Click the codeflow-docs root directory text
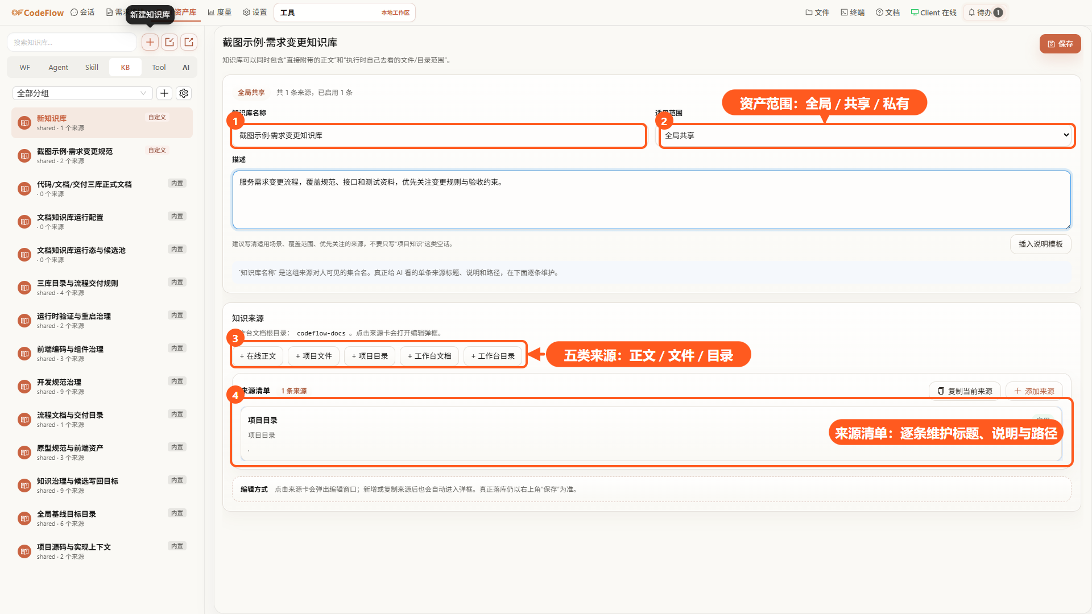 pos(321,333)
